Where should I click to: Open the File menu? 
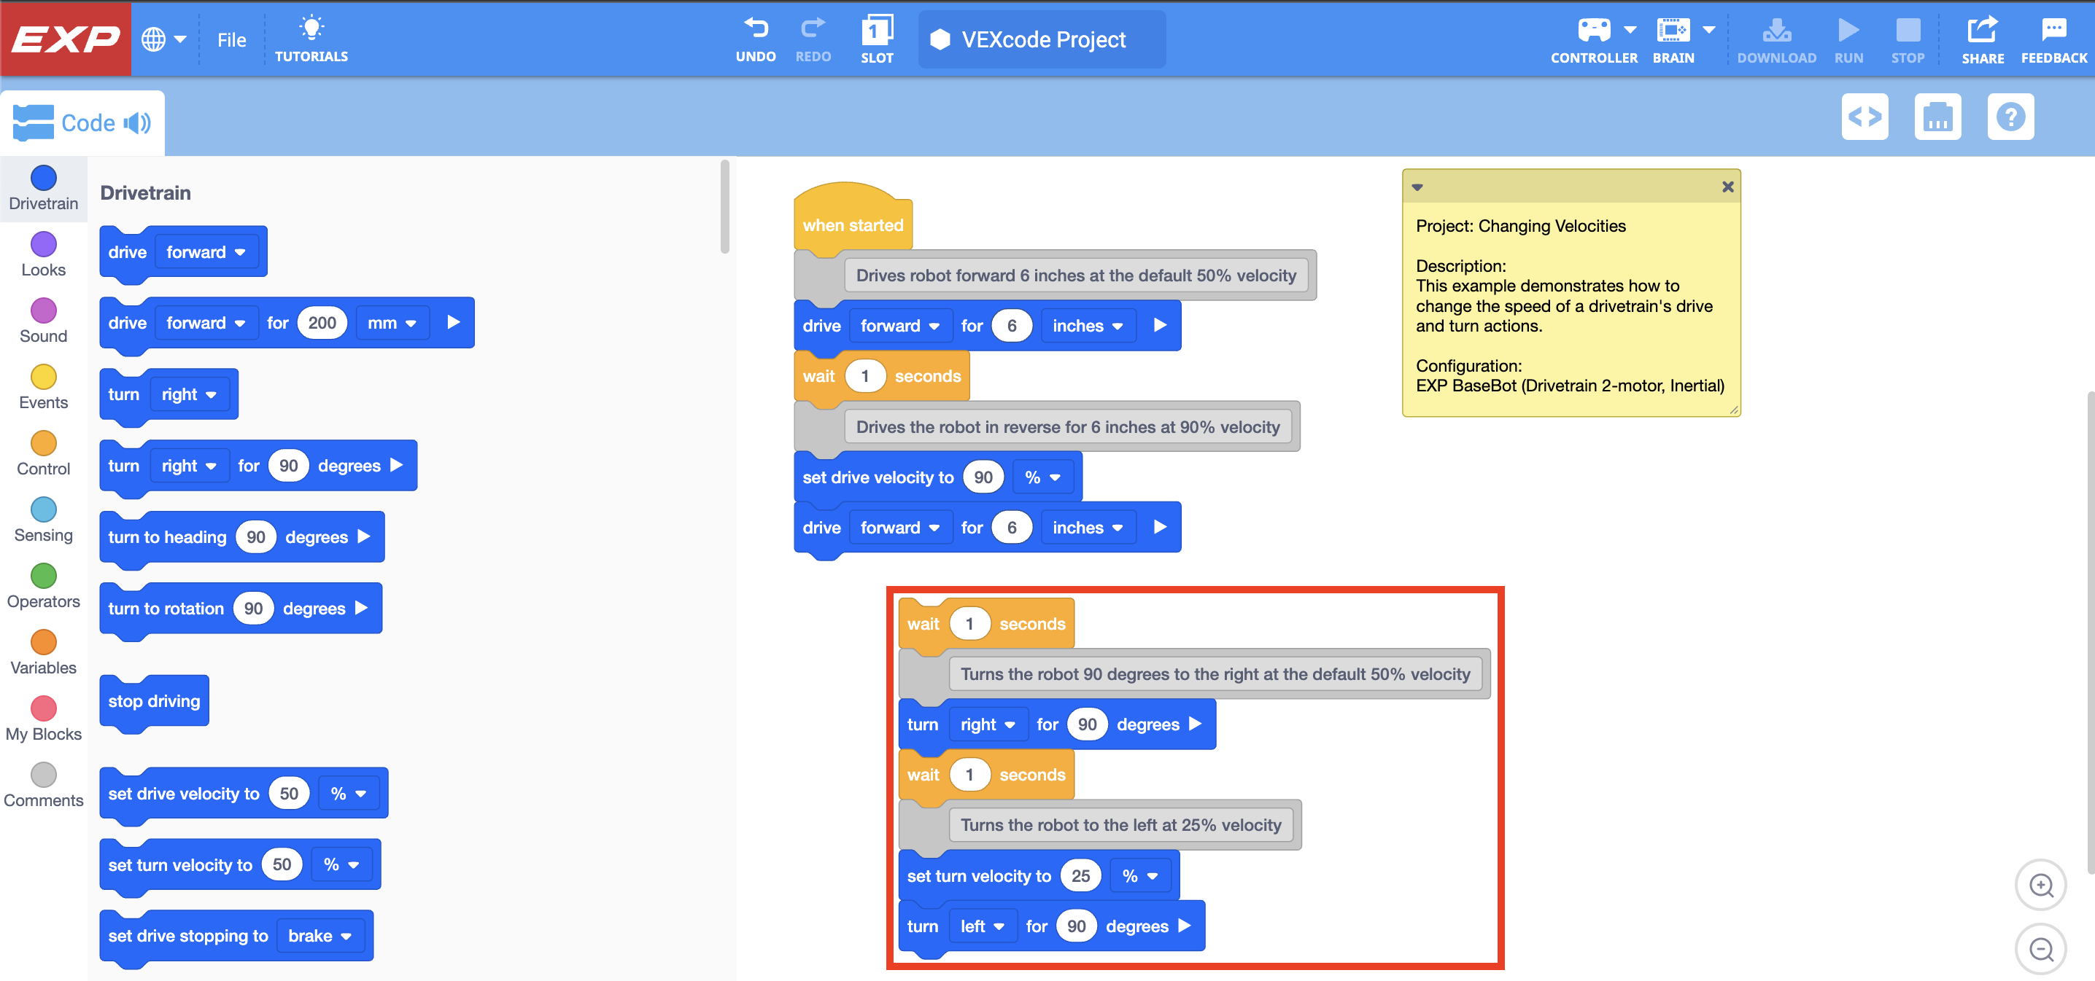232,39
